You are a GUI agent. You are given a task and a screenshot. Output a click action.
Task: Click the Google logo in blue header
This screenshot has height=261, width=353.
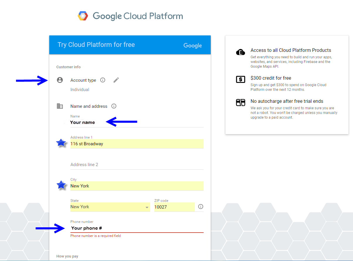(193, 45)
